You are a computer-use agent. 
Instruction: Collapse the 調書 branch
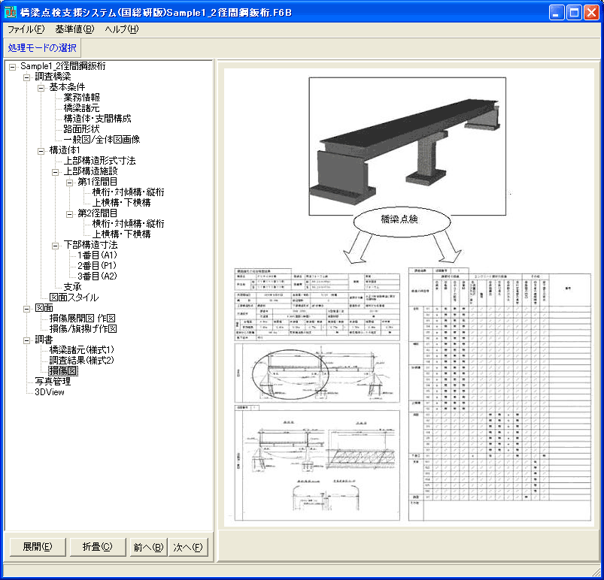coord(26,340)
